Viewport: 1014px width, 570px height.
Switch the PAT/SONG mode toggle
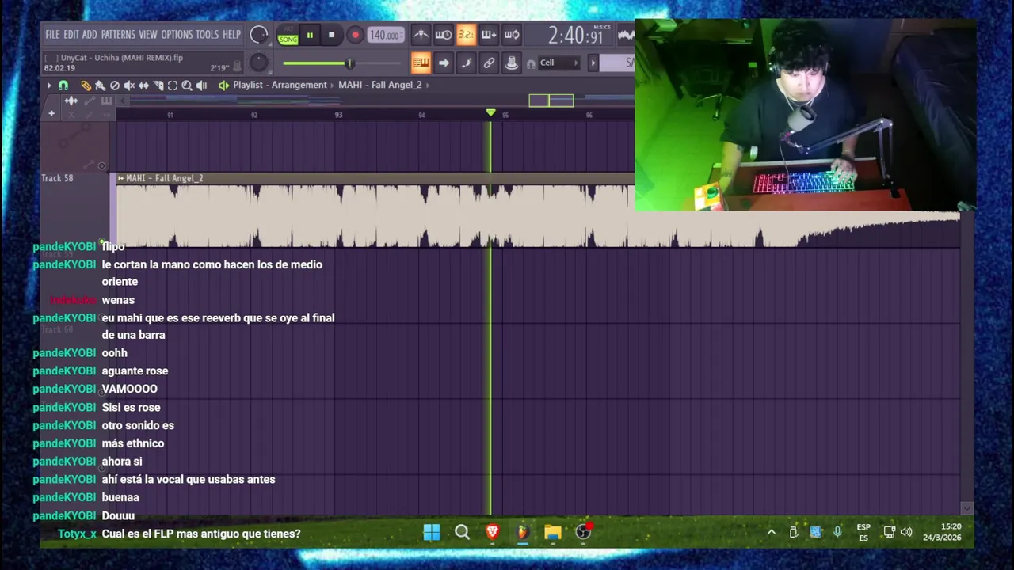point(288,36)
